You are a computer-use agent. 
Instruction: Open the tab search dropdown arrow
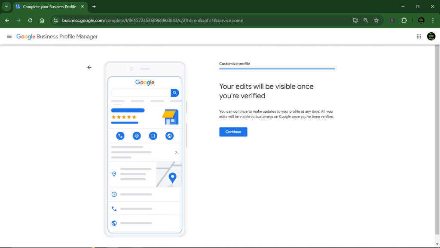[x=6, y=6]
